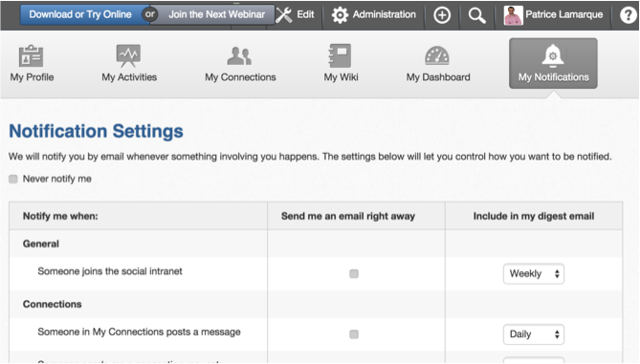
Task: Open Patrice Lamarque user avatar menu
Action: pyautogui.click(x=513, y=15)
